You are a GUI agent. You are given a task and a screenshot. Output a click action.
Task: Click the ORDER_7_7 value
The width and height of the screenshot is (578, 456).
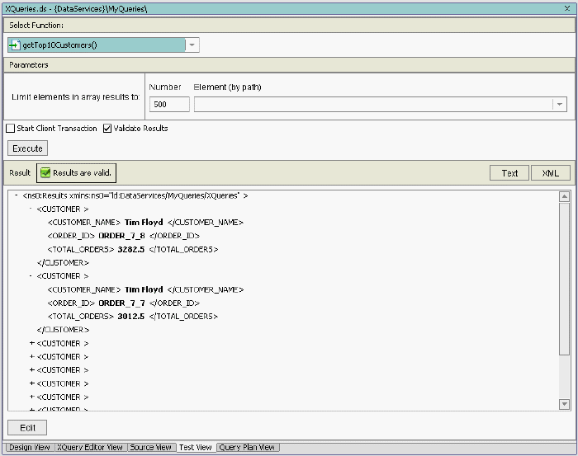click(121, 303)
